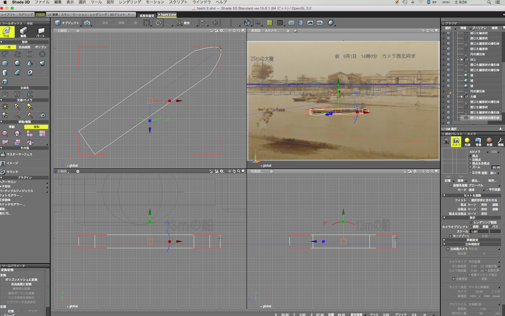Select the 注視点 radio button

470,159
